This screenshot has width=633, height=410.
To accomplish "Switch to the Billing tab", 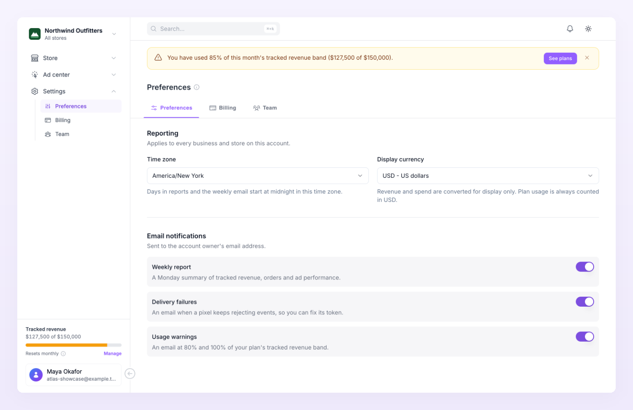I will (223, 108).
